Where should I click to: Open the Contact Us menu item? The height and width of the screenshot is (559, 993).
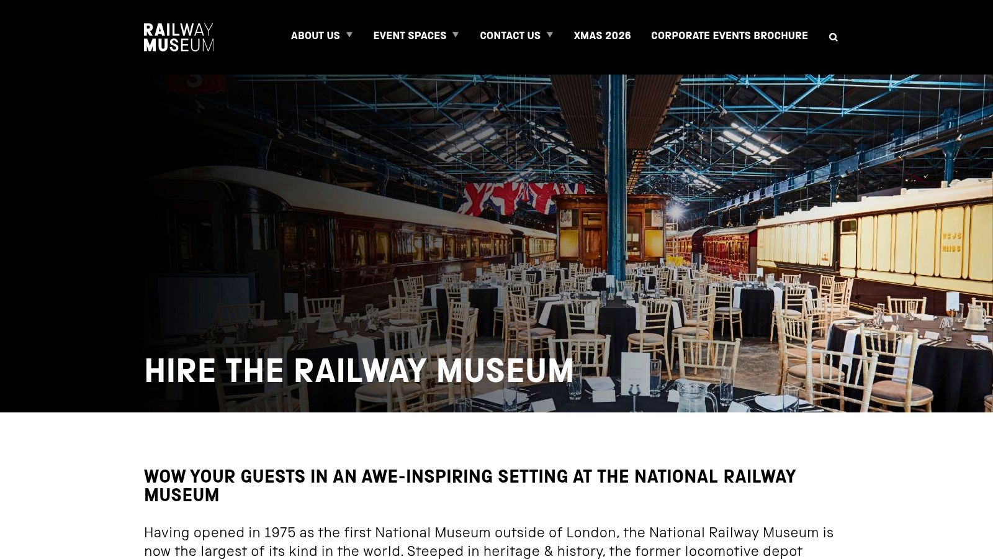510,36
